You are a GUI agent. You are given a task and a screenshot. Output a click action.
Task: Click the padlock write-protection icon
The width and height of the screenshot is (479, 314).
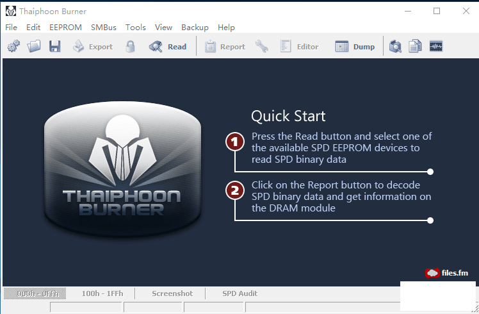pos(131,46)
